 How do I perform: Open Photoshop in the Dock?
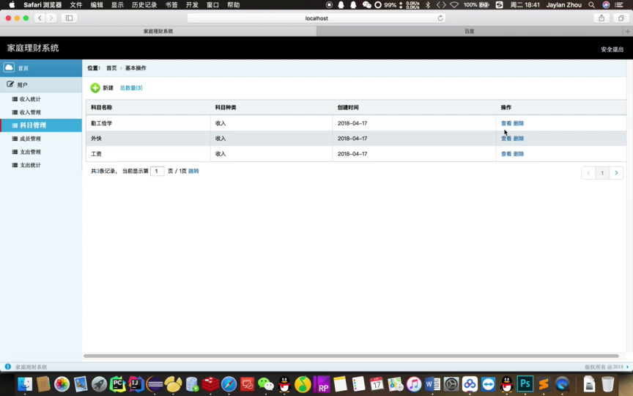[525, 384]
